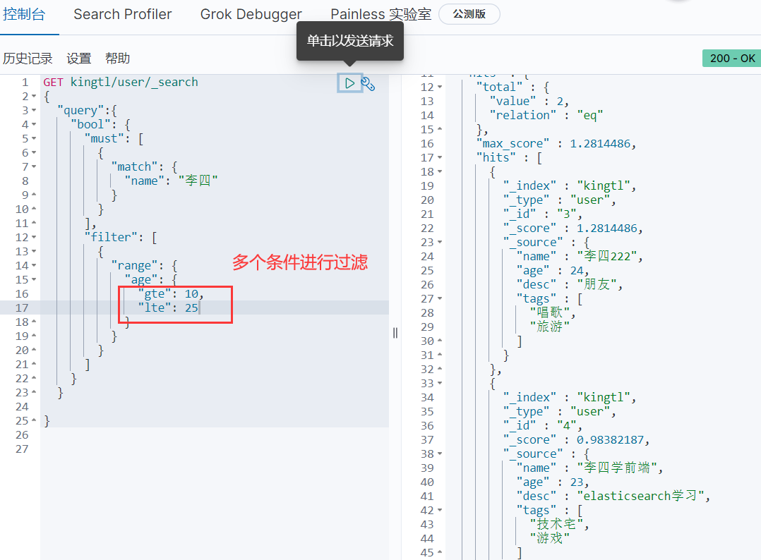Fold the "filter" array on request line 12
This screenshot has width=761, height=560.
pyautogui.click(x=34, y=238)
